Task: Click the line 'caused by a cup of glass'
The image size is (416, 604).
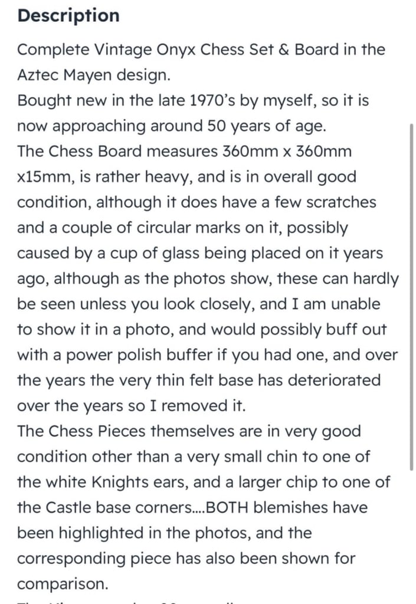Action: tap(200, 253)
